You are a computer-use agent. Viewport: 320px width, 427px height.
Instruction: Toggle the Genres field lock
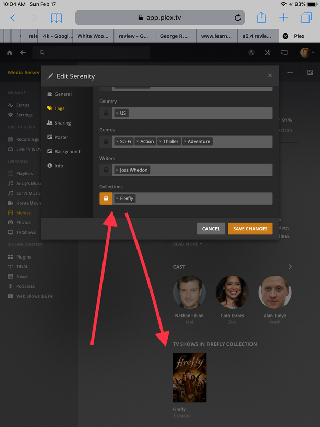(x=106, y=141)
